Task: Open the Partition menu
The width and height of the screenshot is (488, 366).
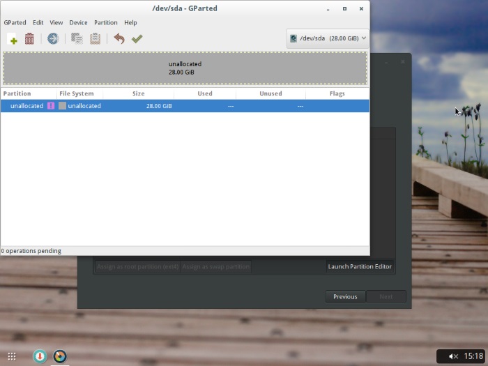Action: tap(106, 23)
